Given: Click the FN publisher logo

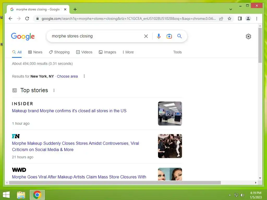Looking at the screenshot, I should (16, 136).
